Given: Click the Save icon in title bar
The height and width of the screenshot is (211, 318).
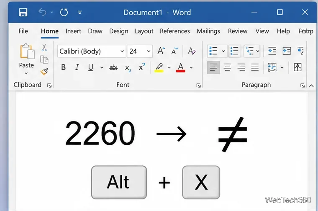Looking at the screenshot, I should [23, 13].
